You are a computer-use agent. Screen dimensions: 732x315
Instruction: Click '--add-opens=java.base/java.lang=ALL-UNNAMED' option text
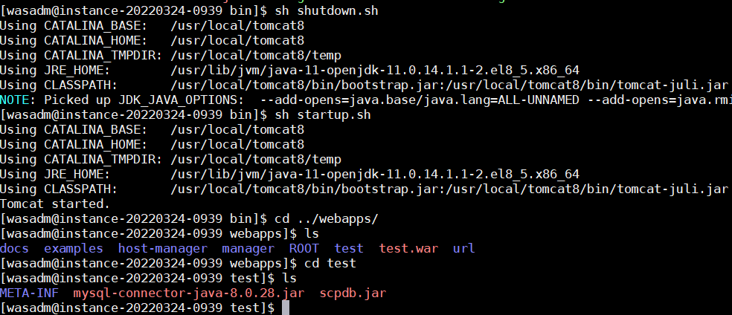point(420,100)
